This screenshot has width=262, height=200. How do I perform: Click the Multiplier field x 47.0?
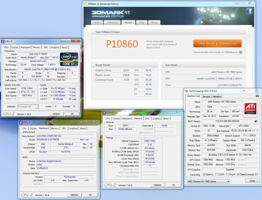pyautogui.click(x=27, y=92)
